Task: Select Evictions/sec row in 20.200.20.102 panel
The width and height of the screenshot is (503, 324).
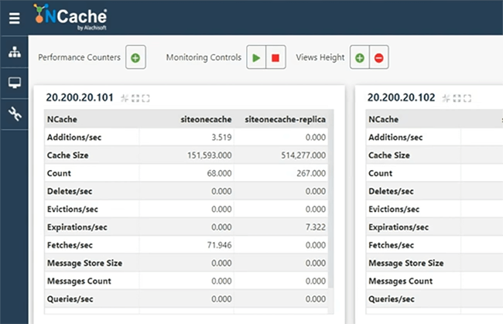Action: 434,209
